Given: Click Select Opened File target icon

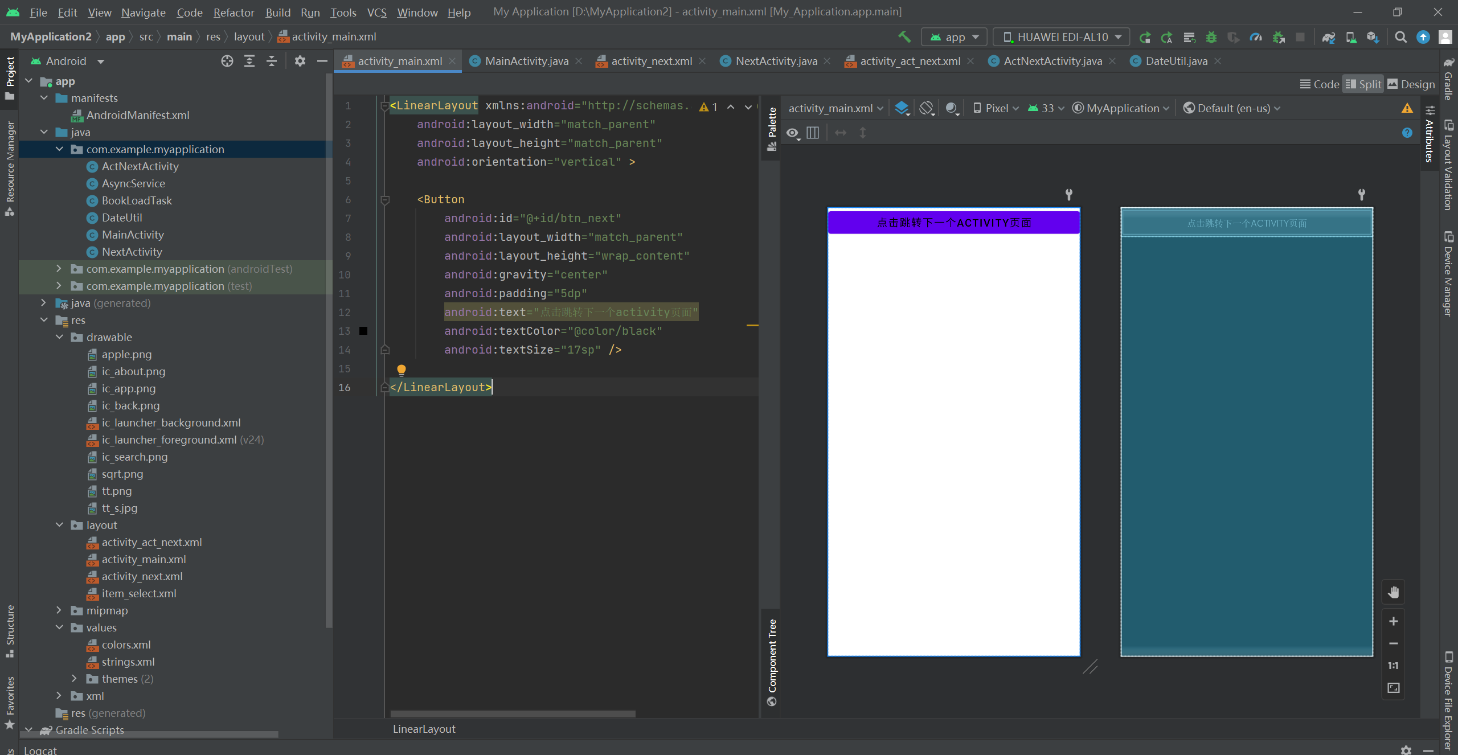Looking at the screenshot, I should [x=227, y=61].
